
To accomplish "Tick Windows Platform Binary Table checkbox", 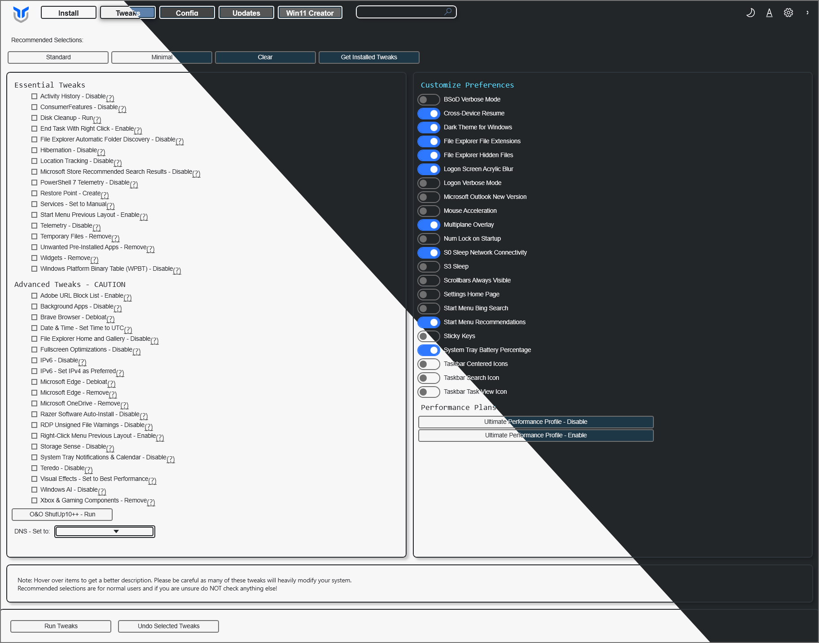I will pyautogui.click(x=34, y=269).
